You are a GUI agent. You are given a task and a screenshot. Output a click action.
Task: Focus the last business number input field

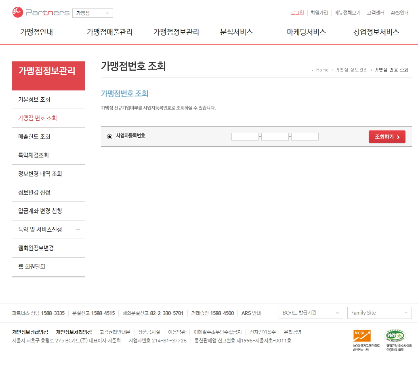[305, 136]
